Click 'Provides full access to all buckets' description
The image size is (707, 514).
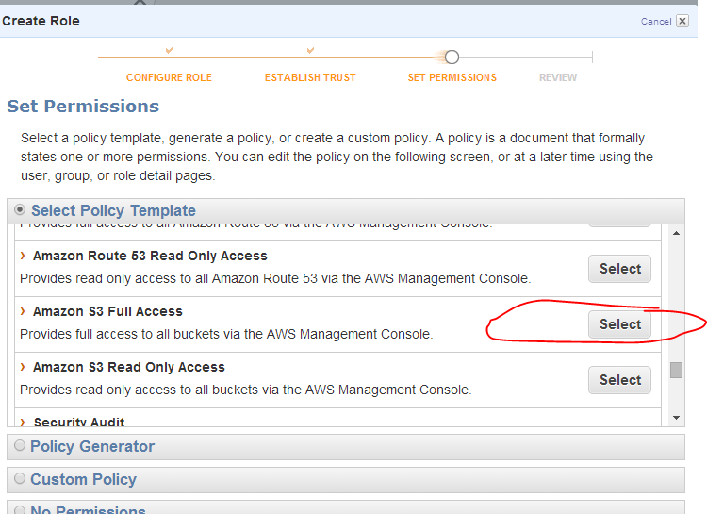pyautogui.click(x=226, y=334)
